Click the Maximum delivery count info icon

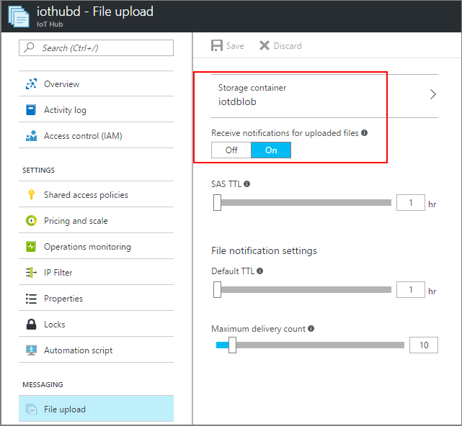[x=311, y=328]
